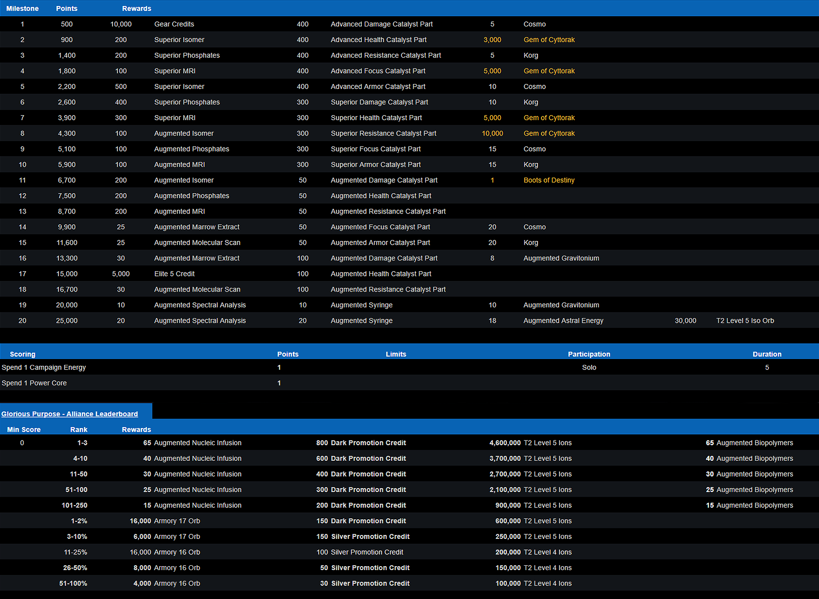
Task: Select the Points header of milestone table
Action: pos(67,9)
